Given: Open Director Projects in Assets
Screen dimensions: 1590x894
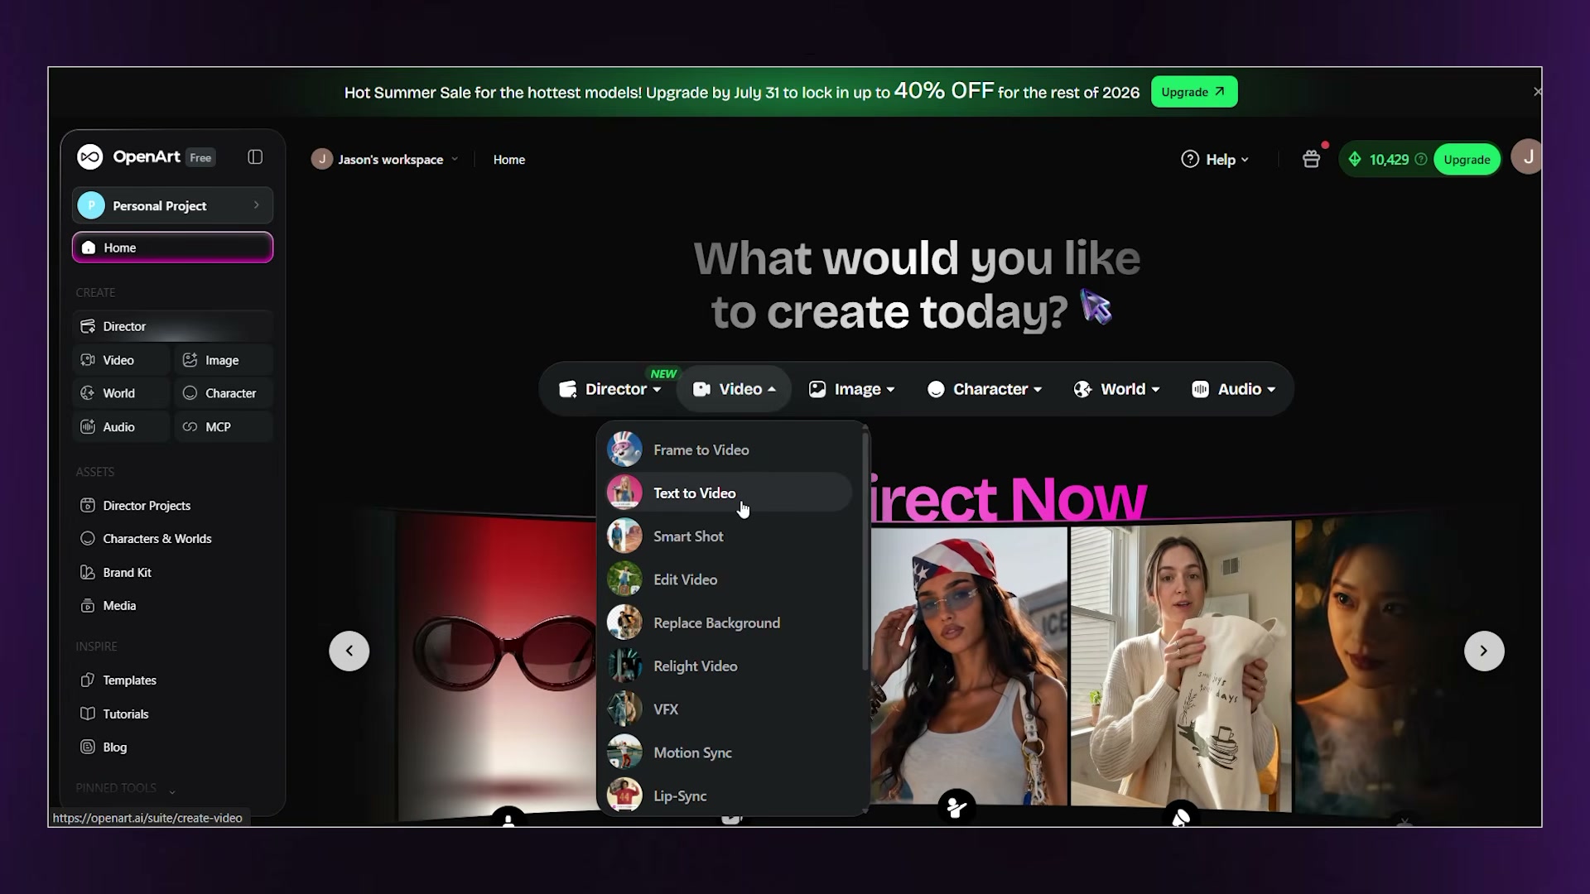Looking at the screenshot, I should tap(172, 506).
